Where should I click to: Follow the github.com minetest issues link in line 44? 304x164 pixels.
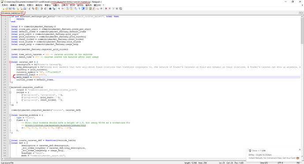(x=56, y=125)
